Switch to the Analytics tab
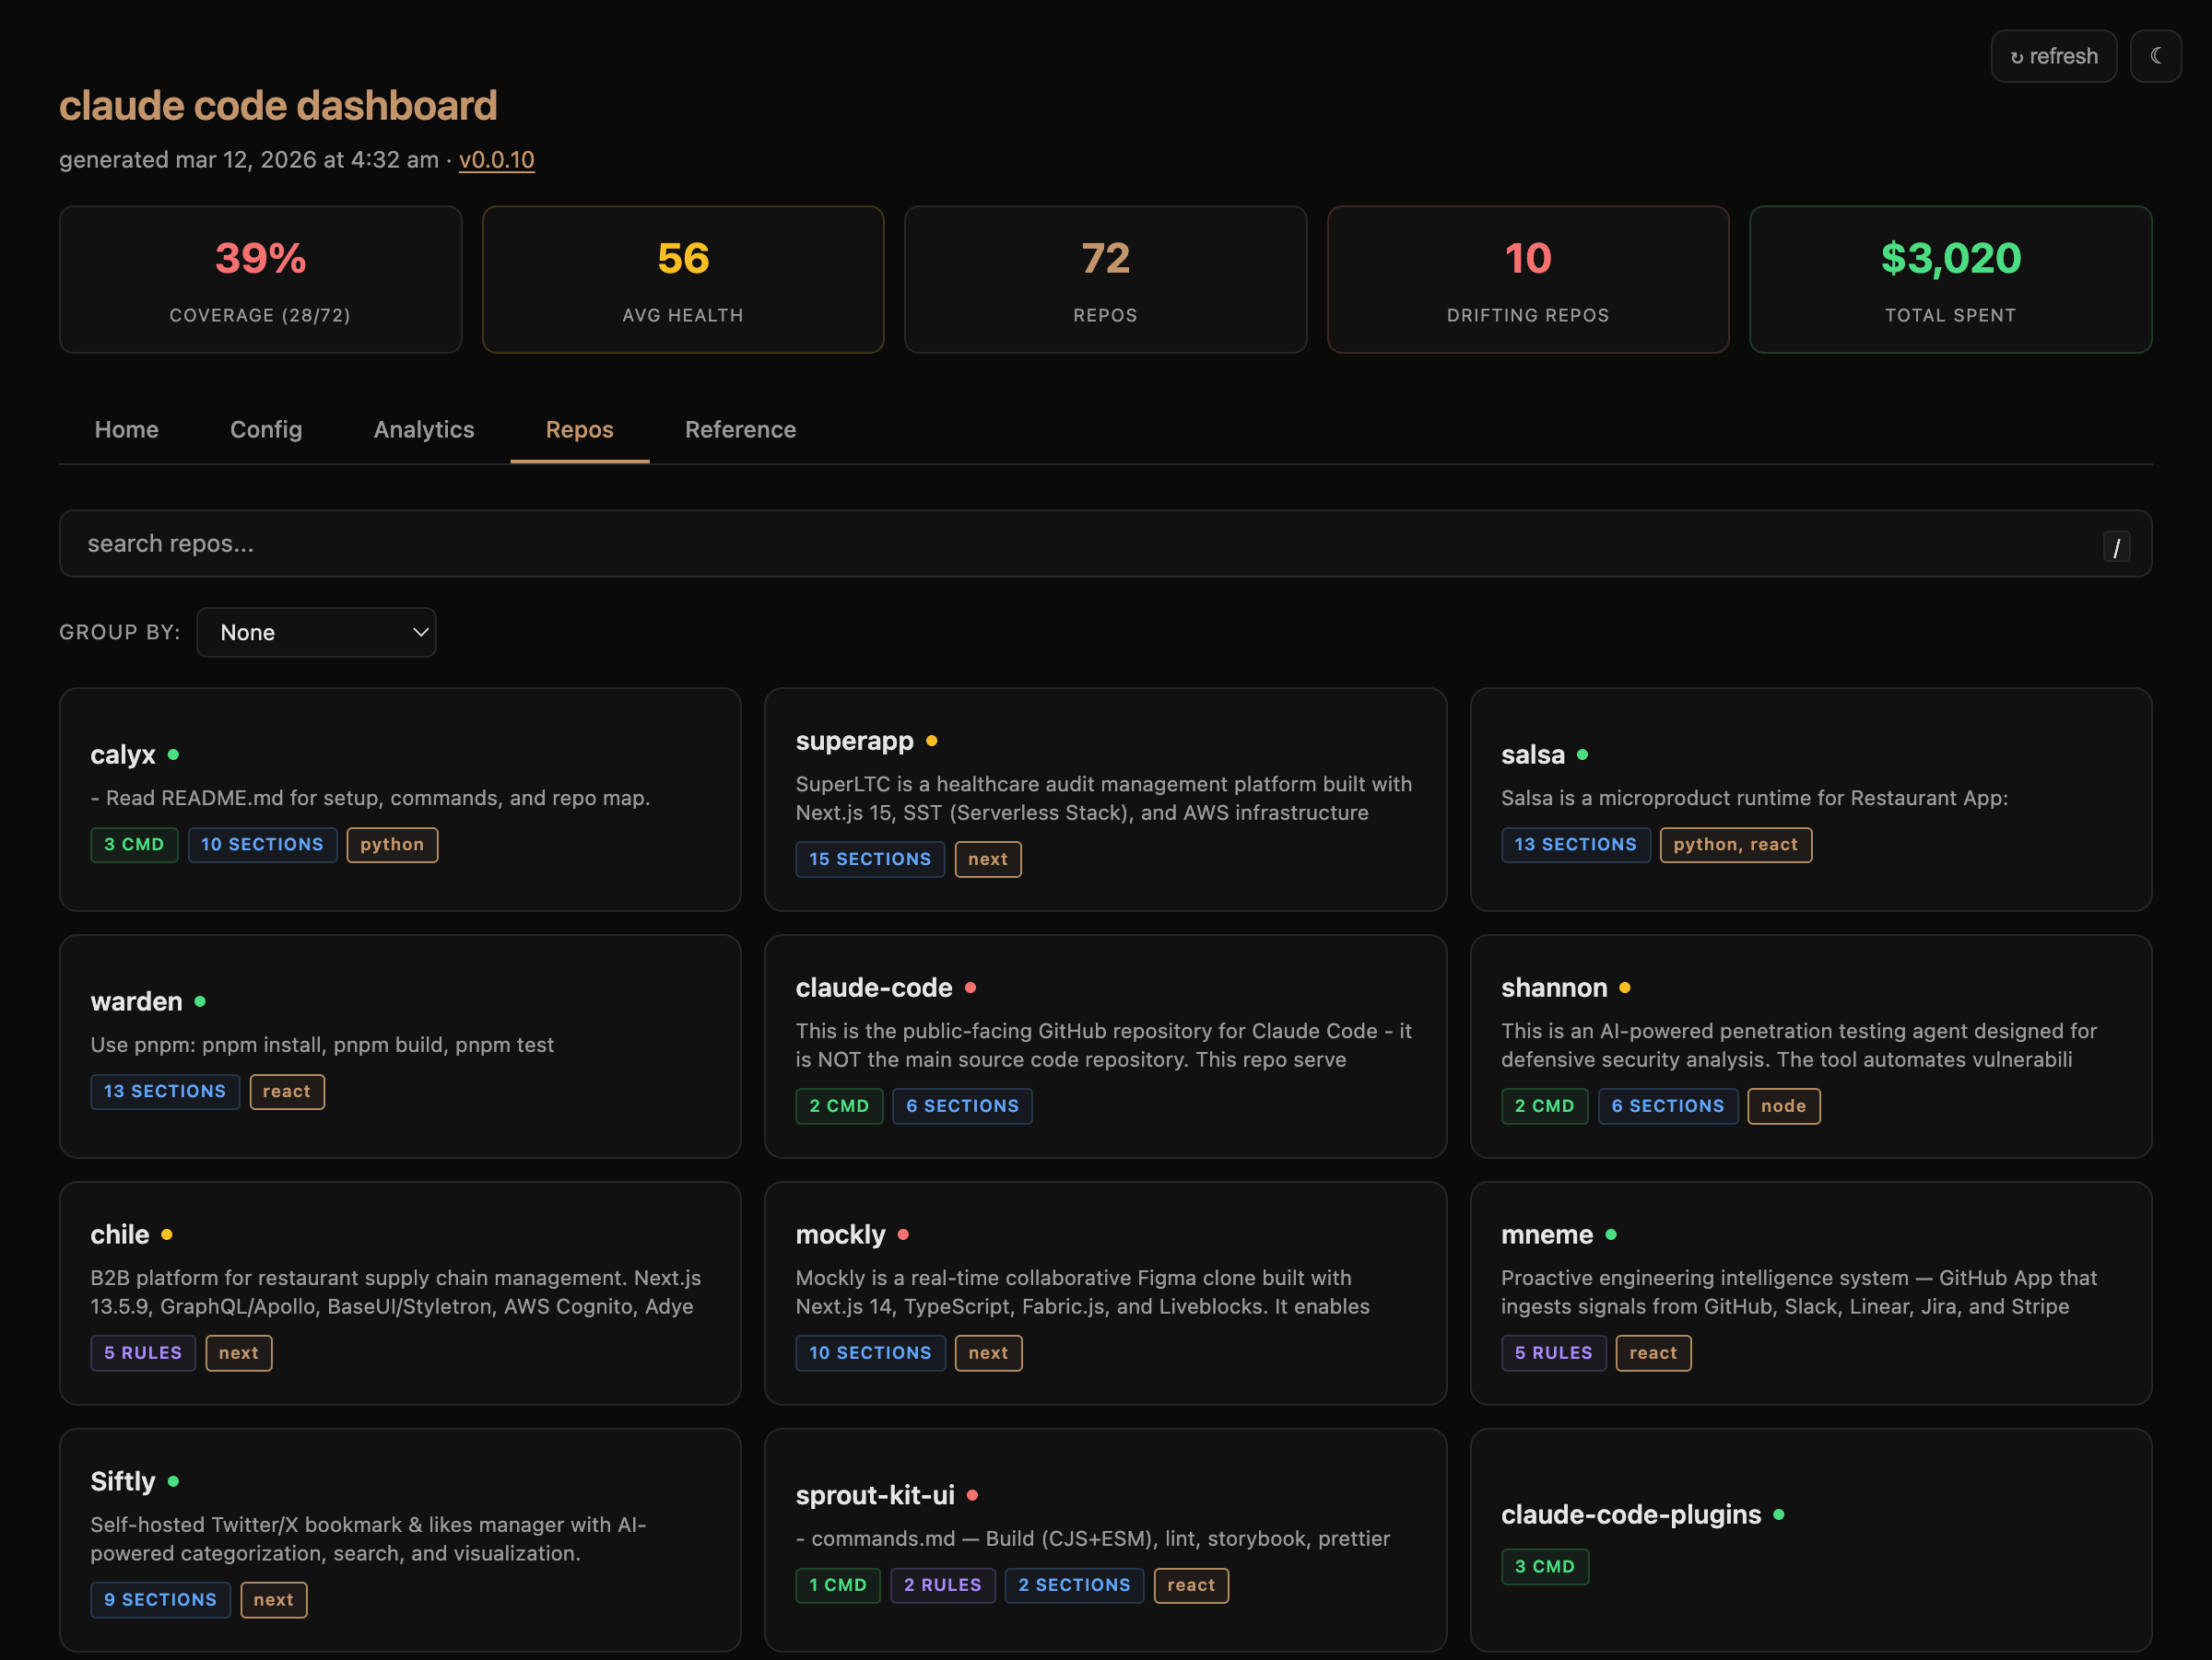Image resolution: width=2212 pixels, height=1660 pixels. (424, 430)
